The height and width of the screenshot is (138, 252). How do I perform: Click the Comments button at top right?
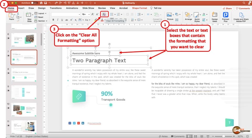243,8
